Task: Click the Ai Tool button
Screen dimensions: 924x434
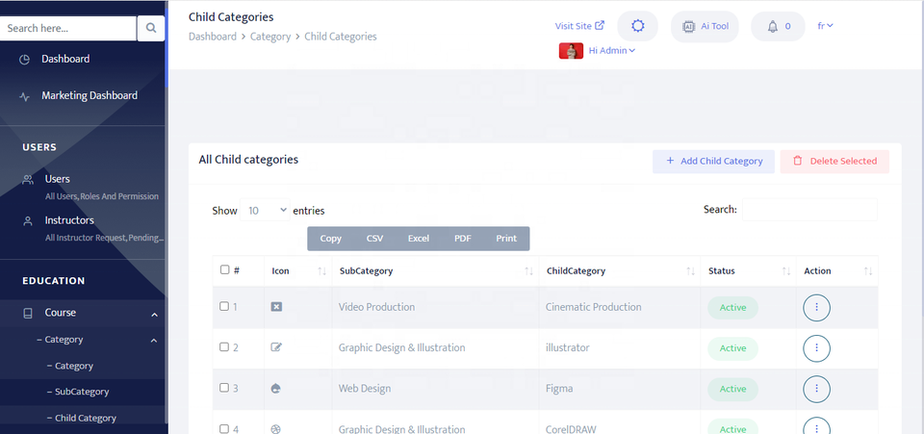Action: pyautogui.click(x=705, y=27)
